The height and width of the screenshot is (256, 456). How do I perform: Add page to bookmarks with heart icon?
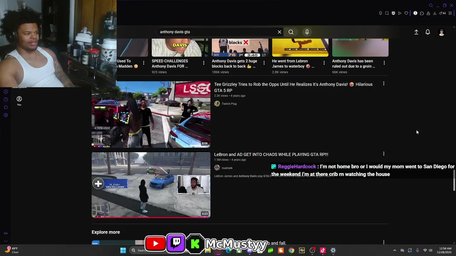coord(406,13)
